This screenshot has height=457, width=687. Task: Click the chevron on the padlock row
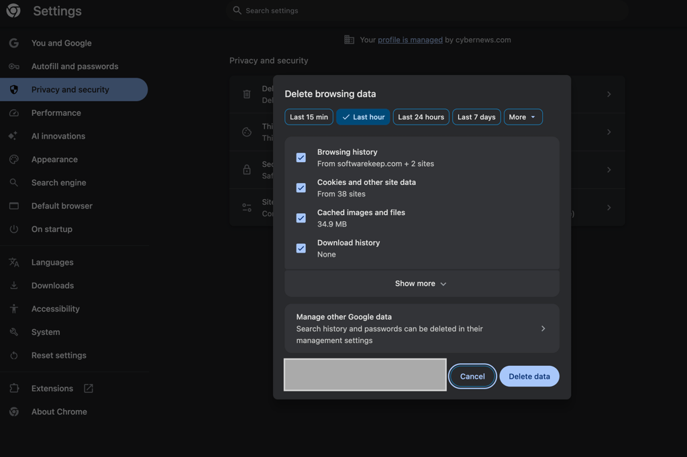(x=609, y=170)
